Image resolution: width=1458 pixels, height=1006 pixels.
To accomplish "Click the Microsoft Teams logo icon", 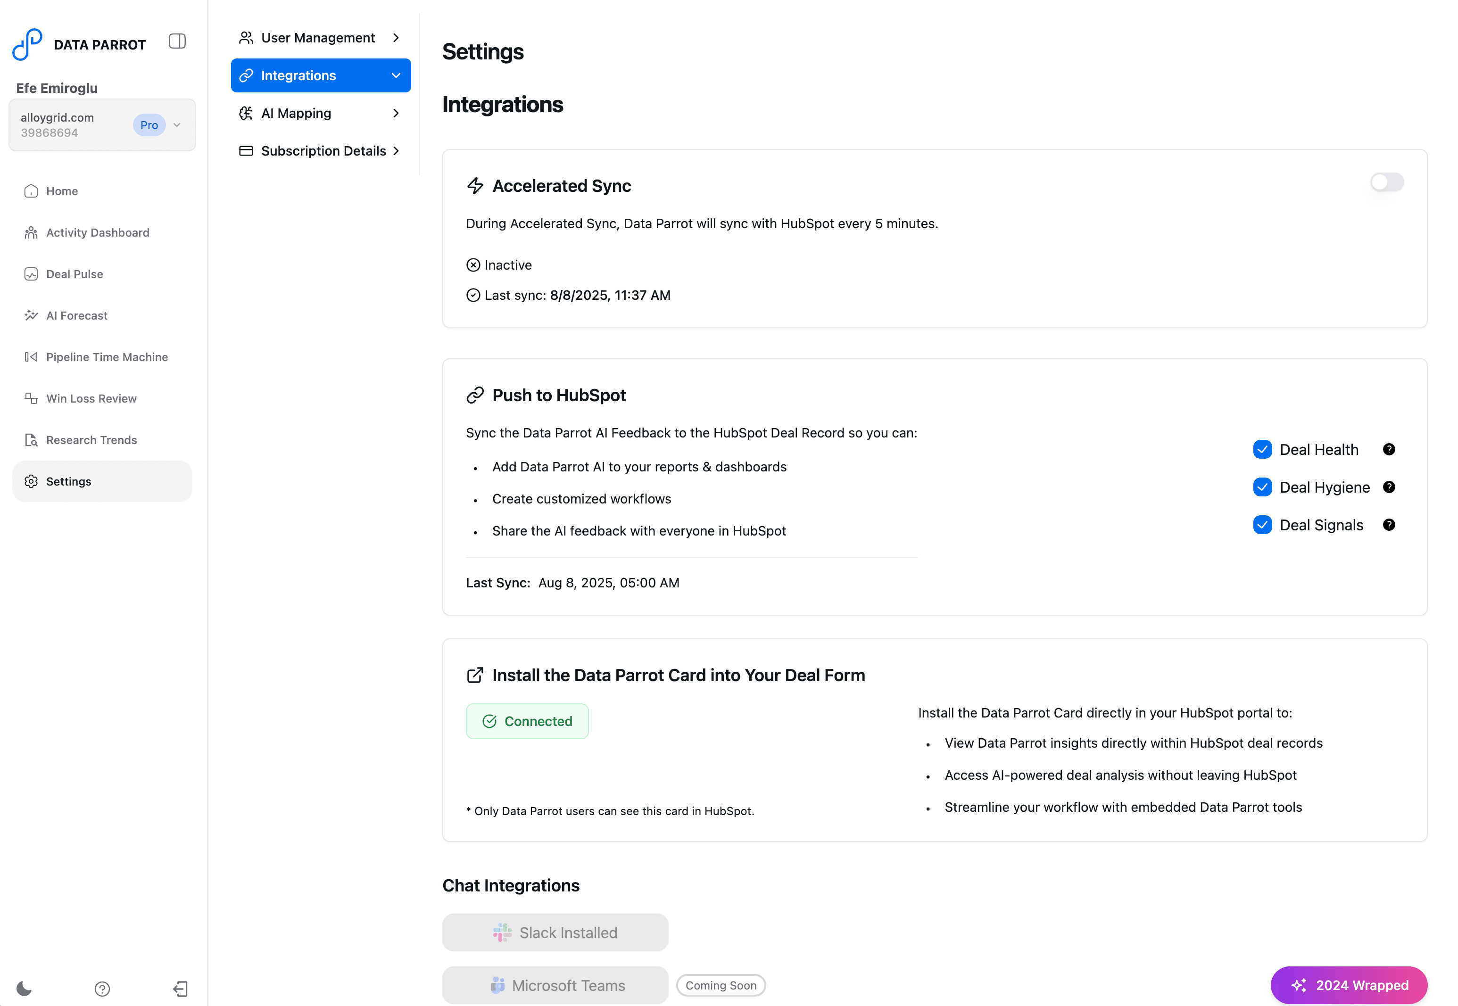I will (497, 985).
